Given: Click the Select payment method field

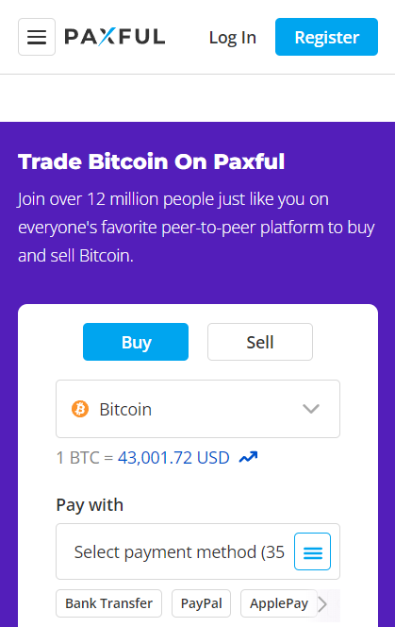Looking at the screenshot, I should 198,551.
